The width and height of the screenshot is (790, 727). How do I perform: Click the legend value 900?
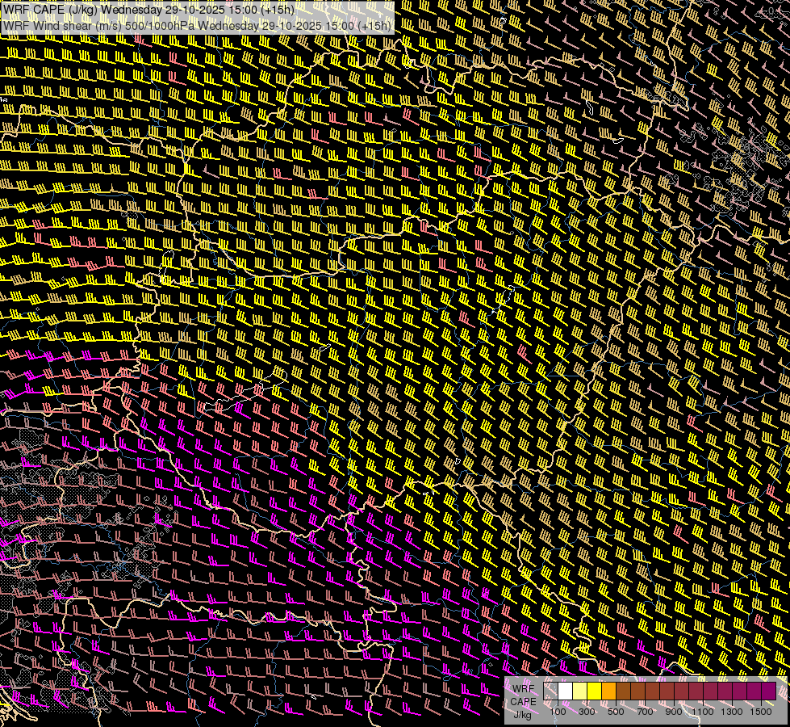(x=674, y=712)
